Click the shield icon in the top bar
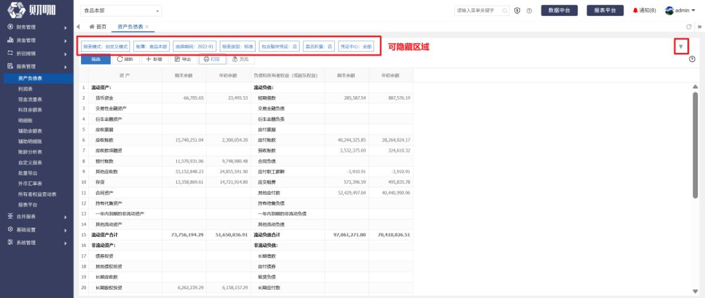This screenshot has width=705, height=298. pos(518,11)
